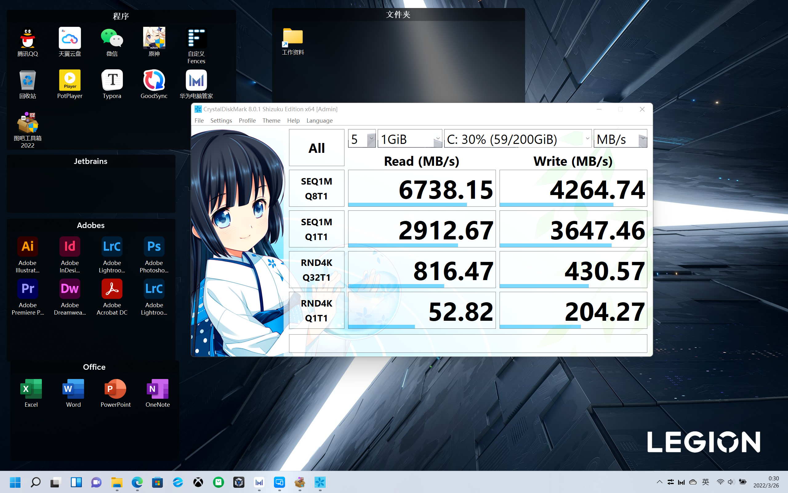This screenshot has width=788, height=493.
Task: Open the 图吧工具箱 2022 icon
Action: [x=28, y=130]
